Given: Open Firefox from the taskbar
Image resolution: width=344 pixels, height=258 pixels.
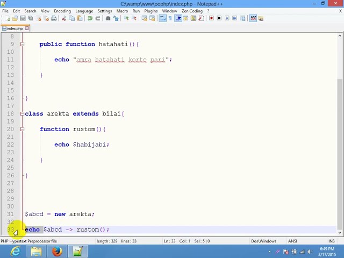Looking at the screenshot, I should click(57, 251).
